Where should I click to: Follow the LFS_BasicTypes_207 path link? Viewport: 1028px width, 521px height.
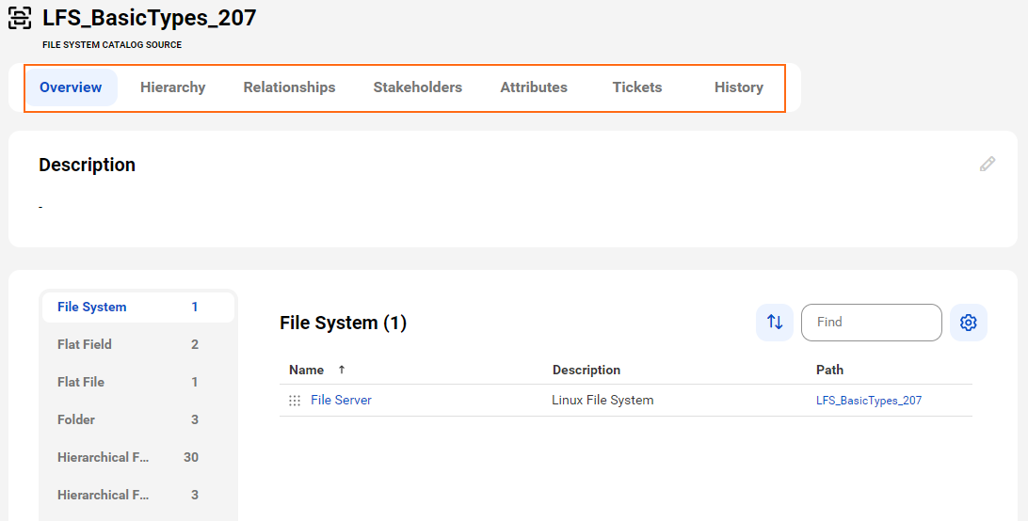tap(869, 401)
